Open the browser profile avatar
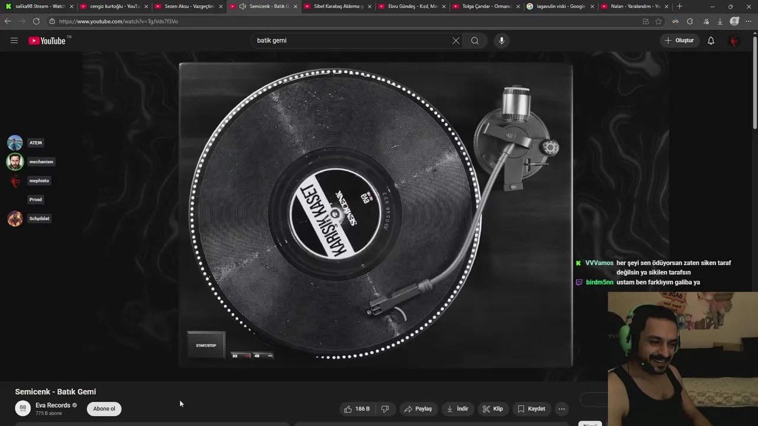The width and height of the screenshot is (758, 426). point(734,21)
